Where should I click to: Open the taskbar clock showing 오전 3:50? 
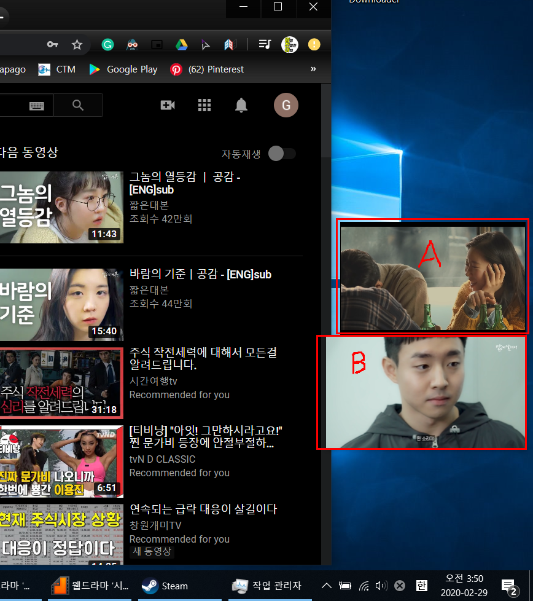[x=464, y=586]
